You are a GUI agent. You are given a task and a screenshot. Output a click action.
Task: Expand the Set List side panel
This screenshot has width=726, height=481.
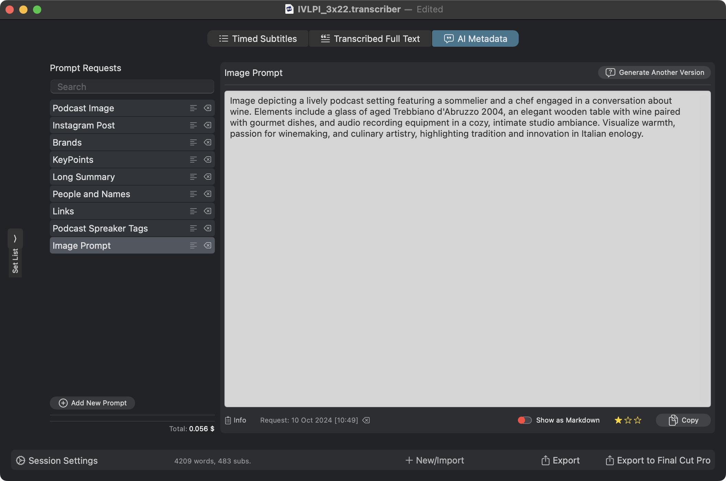pyautogui.click(x=15, y=238)
